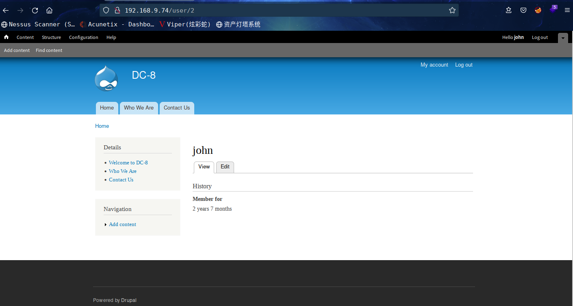The image size is (573, 306).
Task: Open the Content admin menu
Action: pos(25,37)
